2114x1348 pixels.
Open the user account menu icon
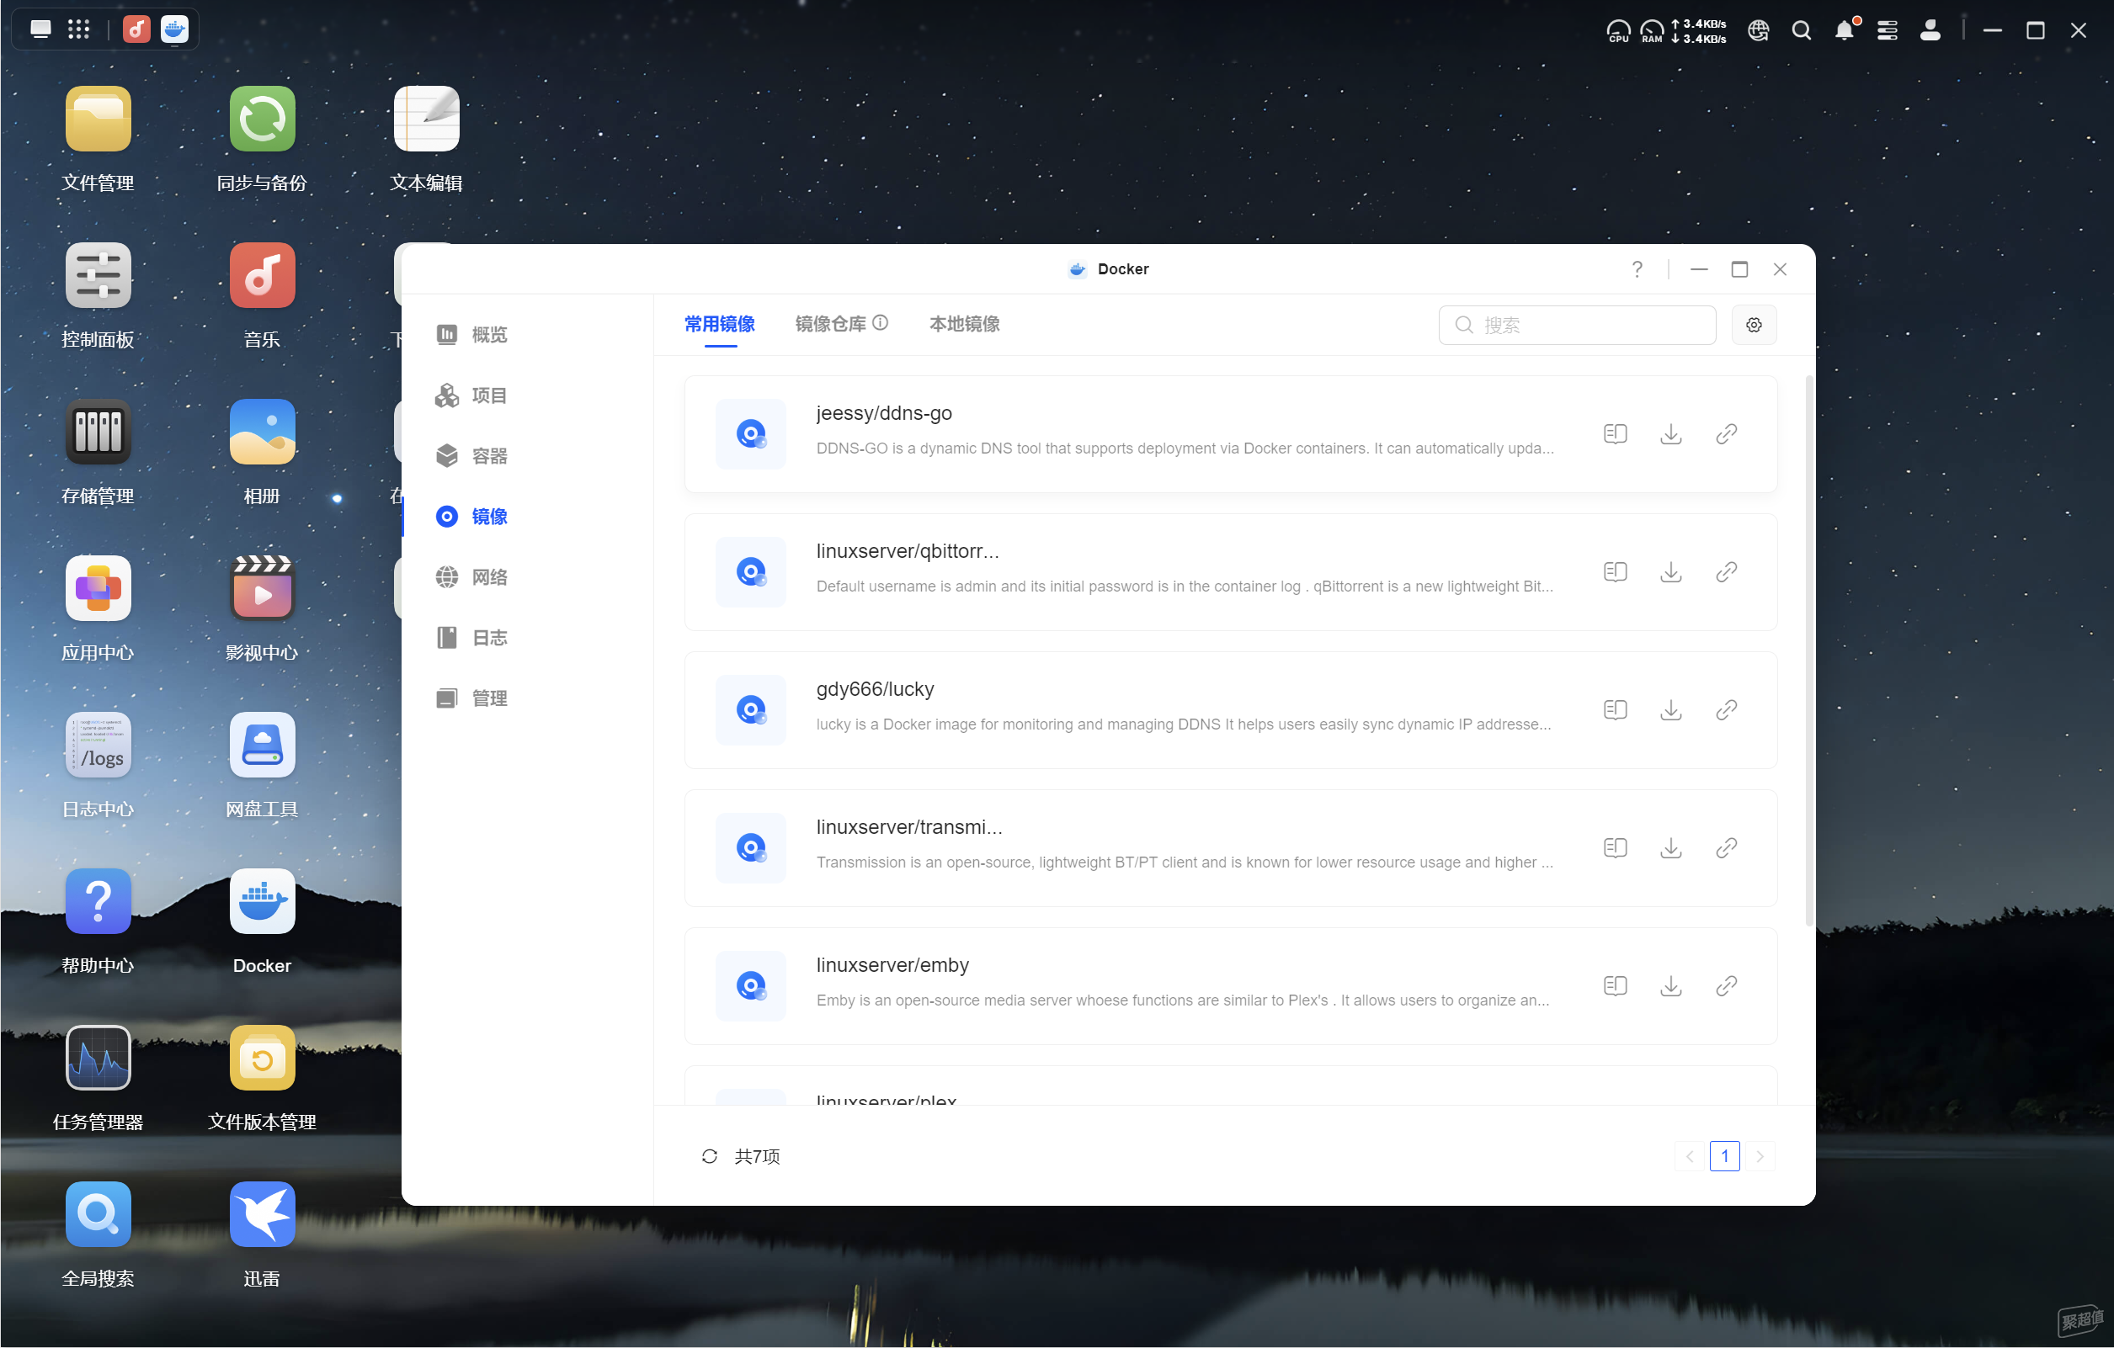[1930, 29]
